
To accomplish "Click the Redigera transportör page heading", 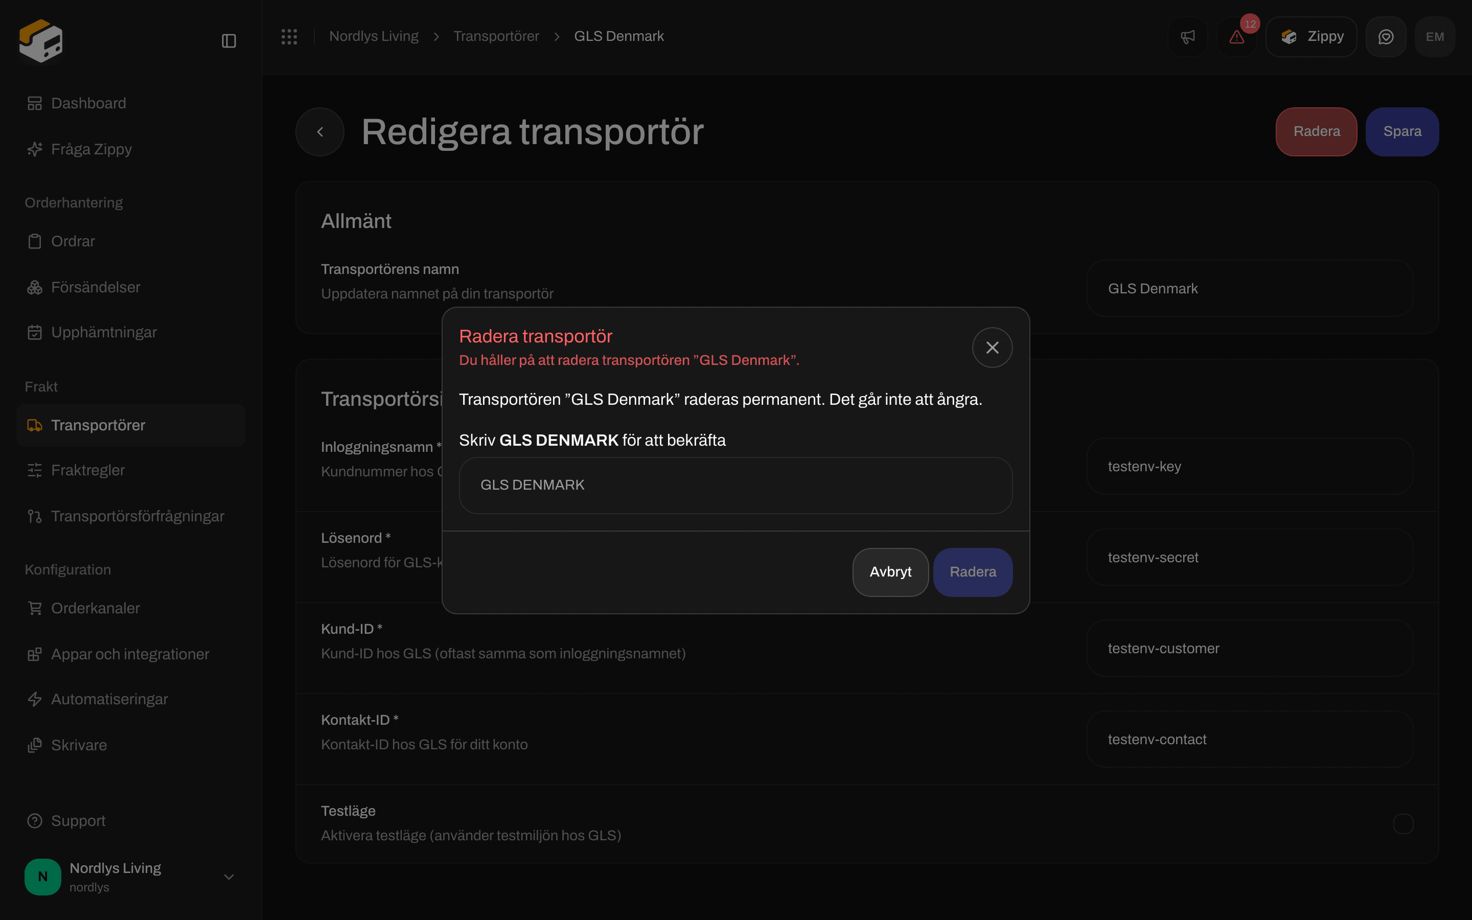I will point(532,132).
